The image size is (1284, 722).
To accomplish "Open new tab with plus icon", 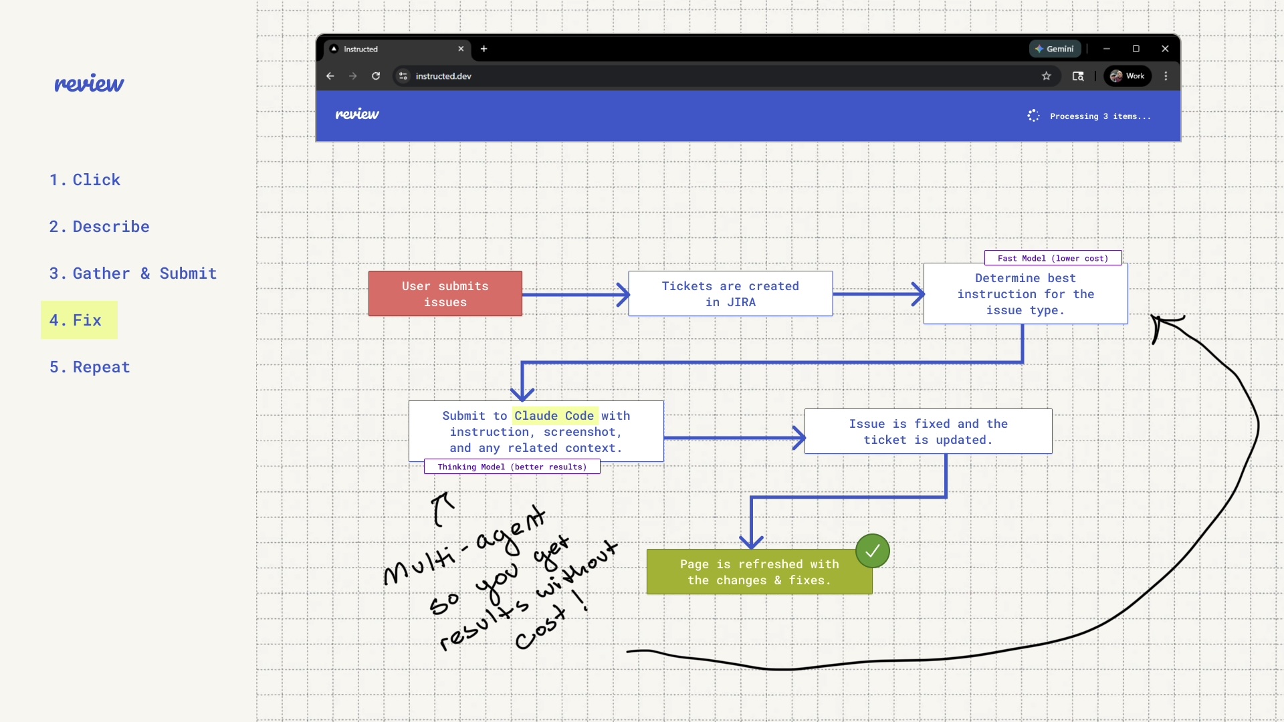I will (x=484, y=49).
